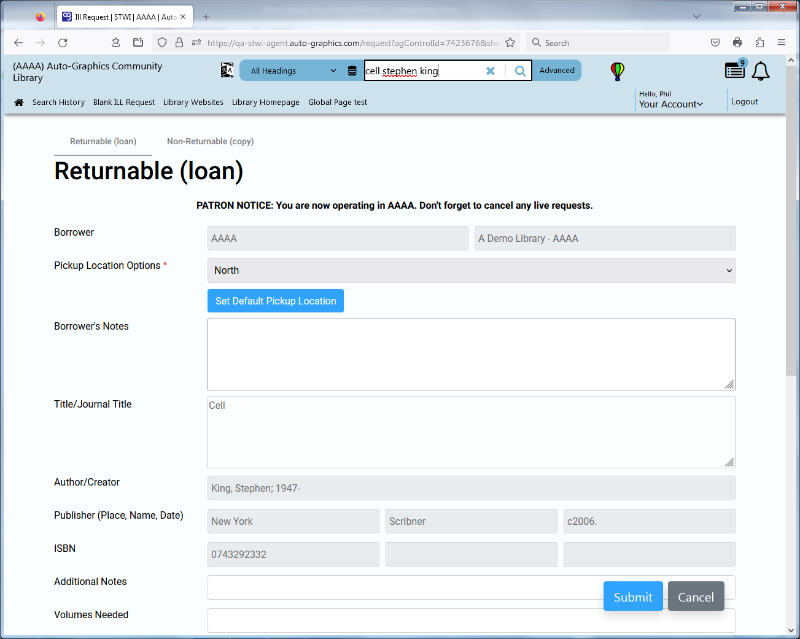Click the hot air balloon icon
The width and height of the screenshot is (800, 639).
click(x=618, y=71)
